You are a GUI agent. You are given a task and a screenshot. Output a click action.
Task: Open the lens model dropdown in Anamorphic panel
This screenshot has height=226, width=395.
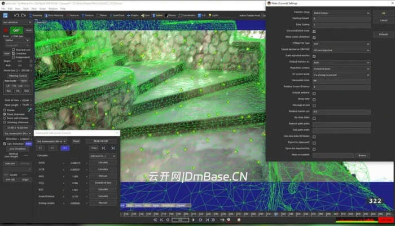click(x=51, y=141)
